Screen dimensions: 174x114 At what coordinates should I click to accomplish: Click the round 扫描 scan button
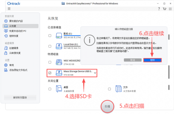(107, 107)
